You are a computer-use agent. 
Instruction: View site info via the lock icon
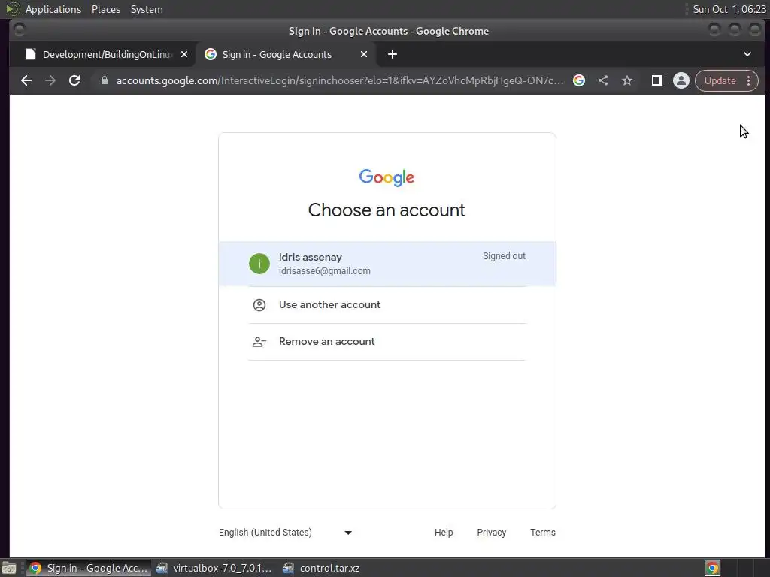point(104,80)
